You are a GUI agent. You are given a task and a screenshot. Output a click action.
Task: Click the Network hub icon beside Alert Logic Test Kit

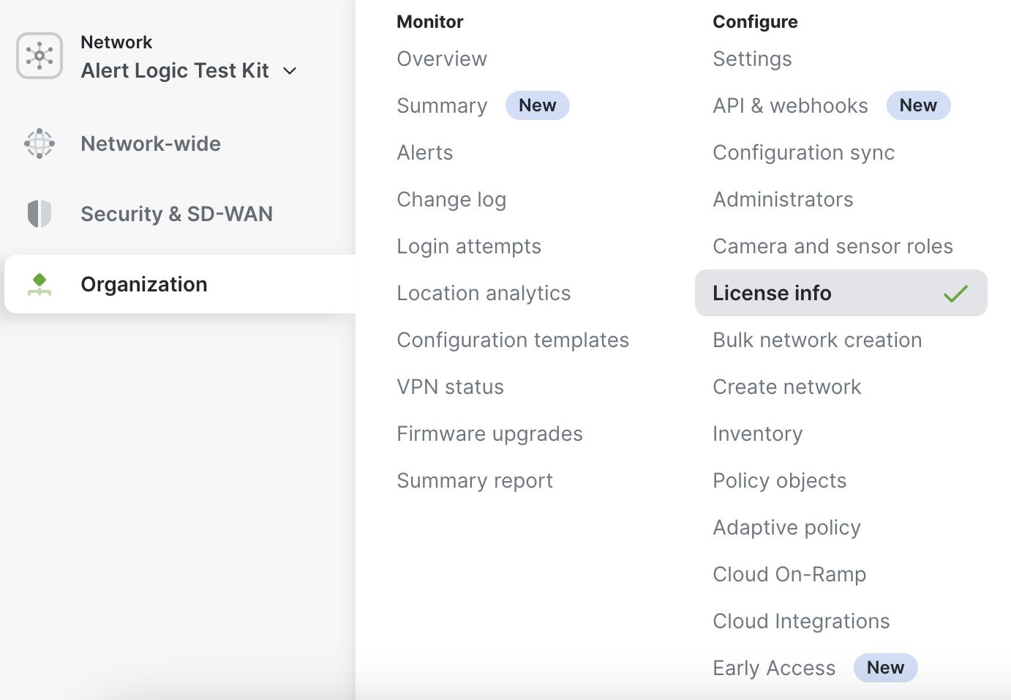click(x=39, y=56)
